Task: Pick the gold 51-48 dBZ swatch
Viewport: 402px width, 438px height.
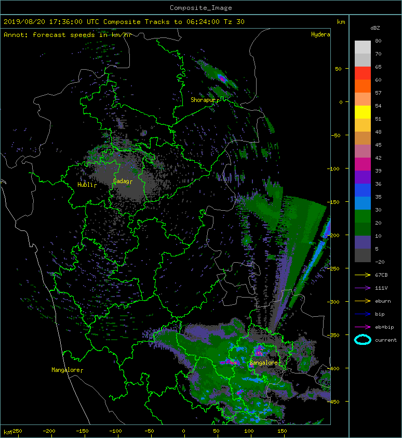Action: (363, 125)
